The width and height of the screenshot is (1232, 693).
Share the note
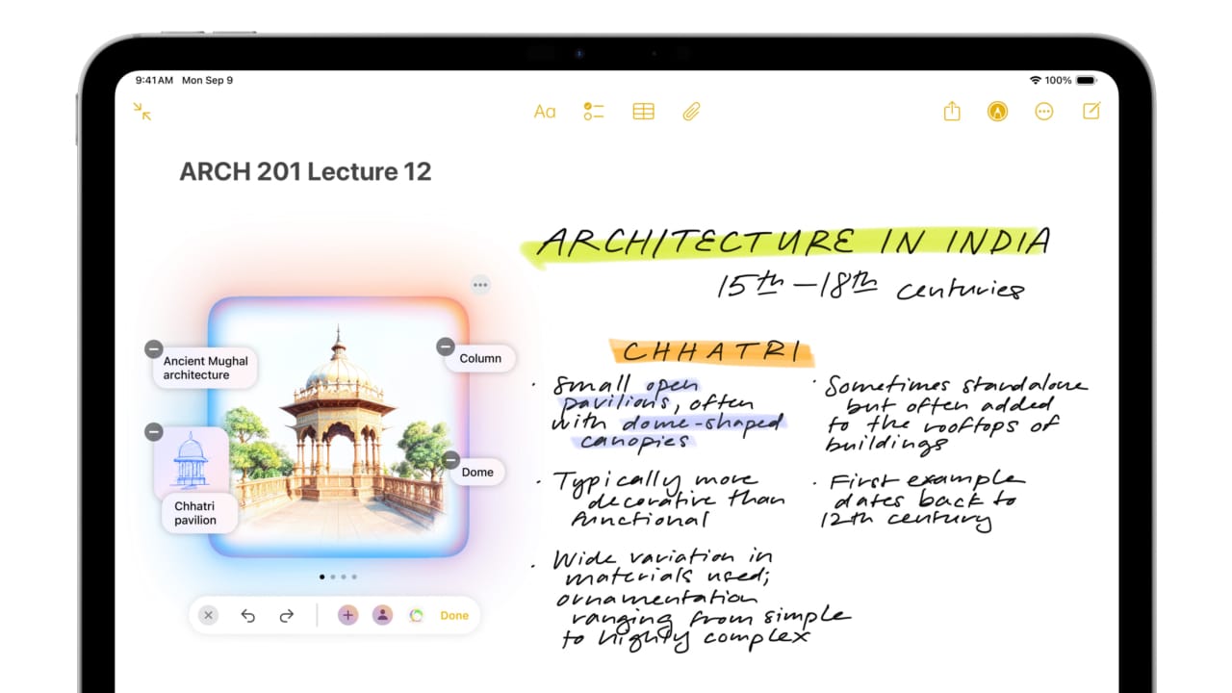point(952,111)
